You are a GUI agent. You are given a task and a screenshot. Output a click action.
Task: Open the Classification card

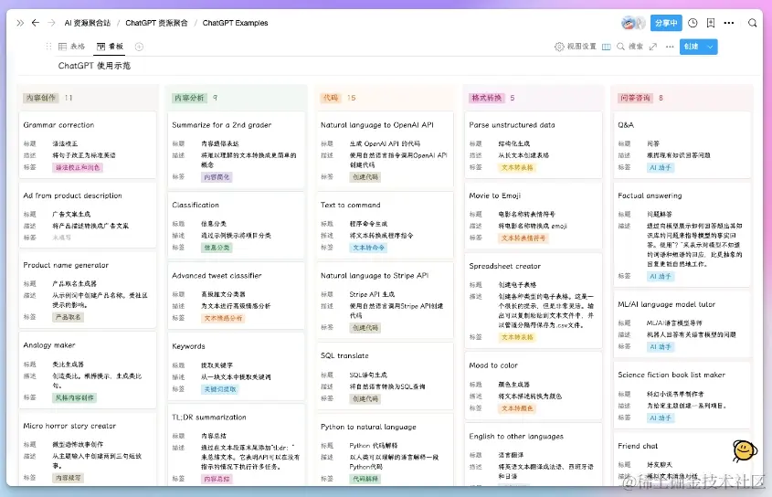pyautogui.click(x=237, y=225)
